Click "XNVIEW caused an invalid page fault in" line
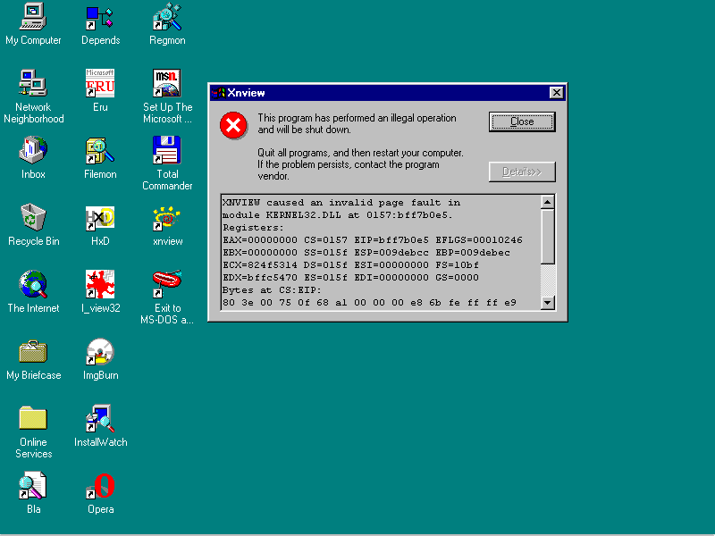The height and width of the screenshot is (536, 715). [x=341, y=203]
